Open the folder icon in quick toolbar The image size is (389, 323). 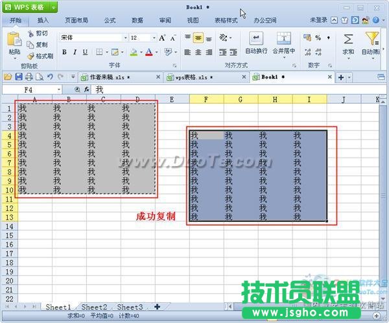(8, 77)
